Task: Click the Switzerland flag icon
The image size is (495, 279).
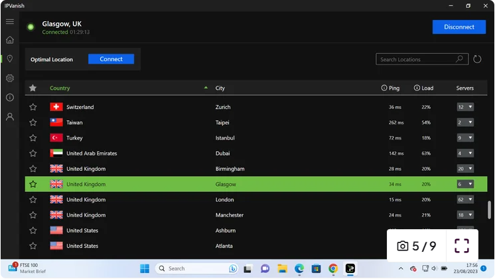Action: click(x=56, y=107)
